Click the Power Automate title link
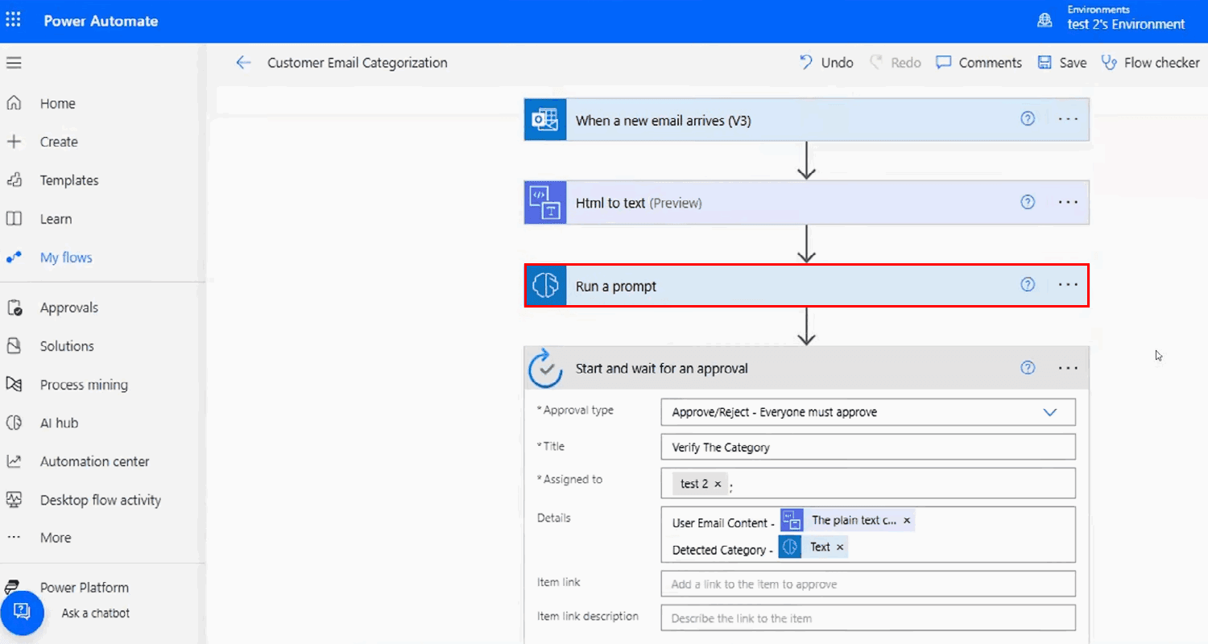 pyautogui.click(x=101, y=21)
